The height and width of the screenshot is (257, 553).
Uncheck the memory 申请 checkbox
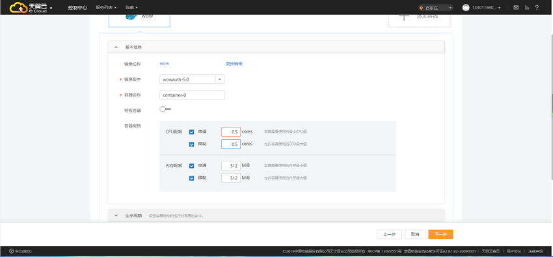(191, 166)
